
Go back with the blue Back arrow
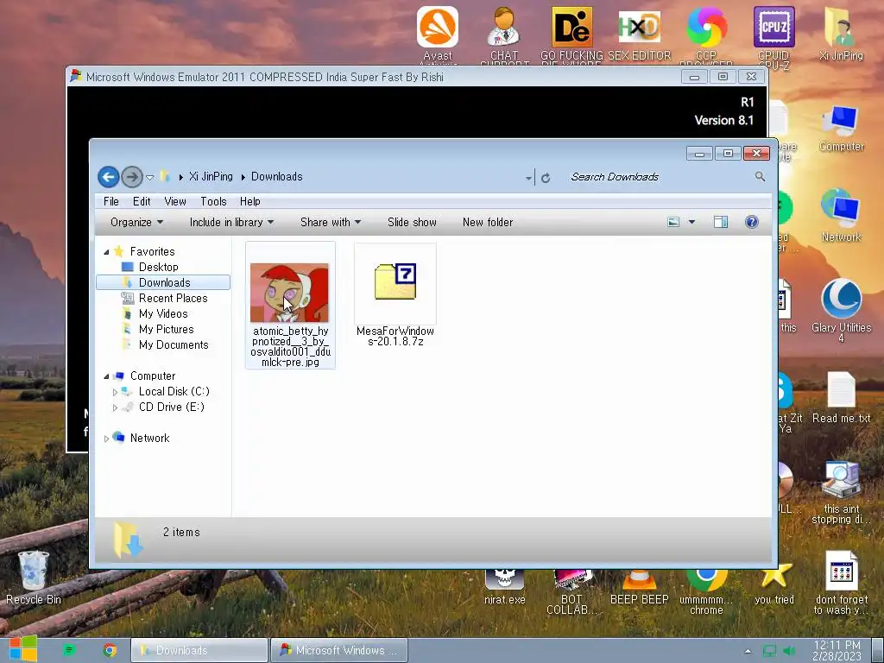tap(108, 177)
